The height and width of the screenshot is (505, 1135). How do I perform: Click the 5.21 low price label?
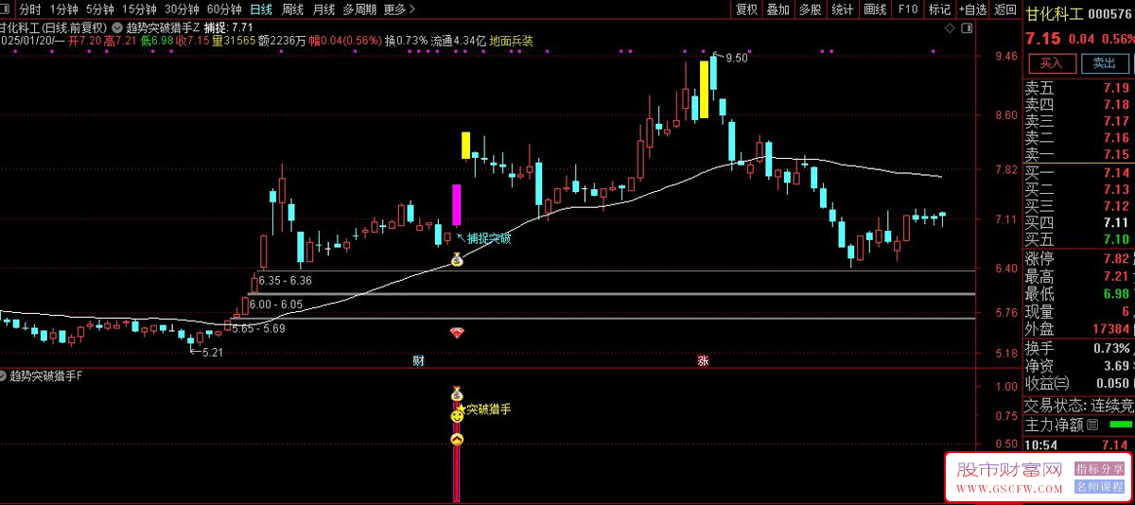coord(215,352)
